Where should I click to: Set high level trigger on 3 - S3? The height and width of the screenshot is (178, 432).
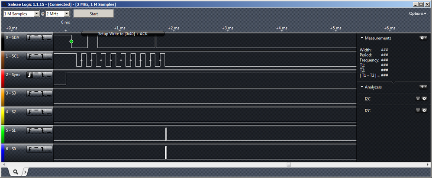click(36, 94)
